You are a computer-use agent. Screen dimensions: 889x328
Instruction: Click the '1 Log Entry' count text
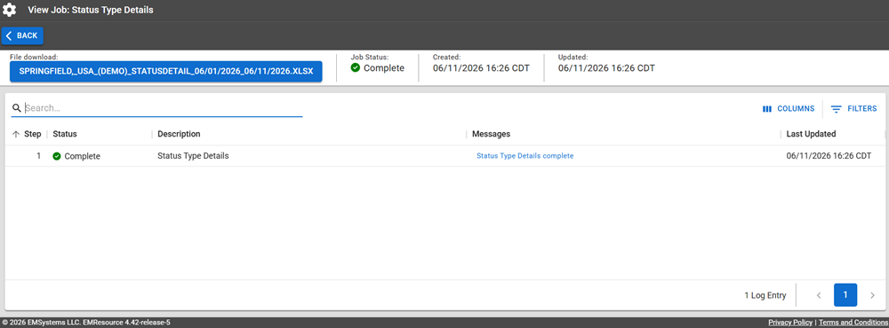point(765,295)
